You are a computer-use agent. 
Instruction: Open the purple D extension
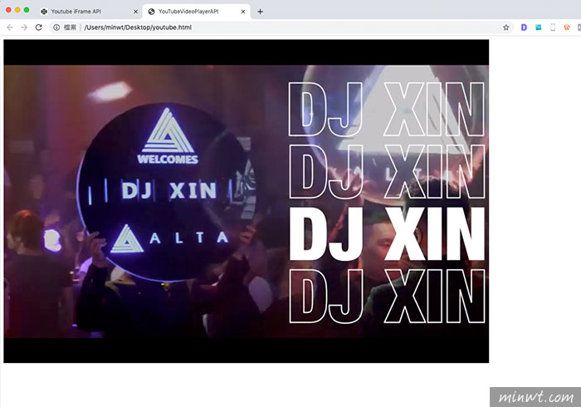[x=524, y=27]
